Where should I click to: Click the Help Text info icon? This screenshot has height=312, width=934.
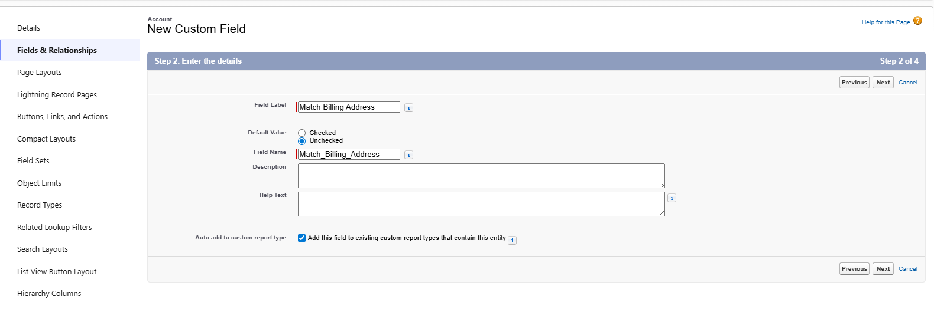click(672, 198)
